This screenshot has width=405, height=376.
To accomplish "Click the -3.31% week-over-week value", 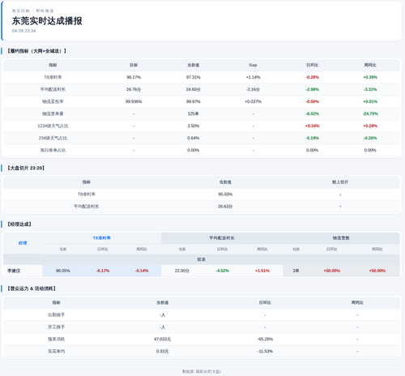I will (370, 89).
